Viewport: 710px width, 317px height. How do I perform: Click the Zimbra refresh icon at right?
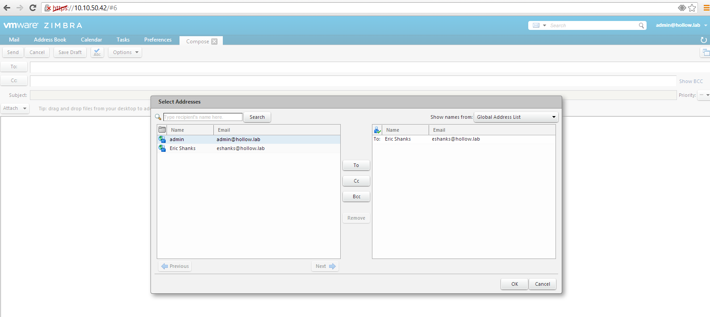(704, 40)
